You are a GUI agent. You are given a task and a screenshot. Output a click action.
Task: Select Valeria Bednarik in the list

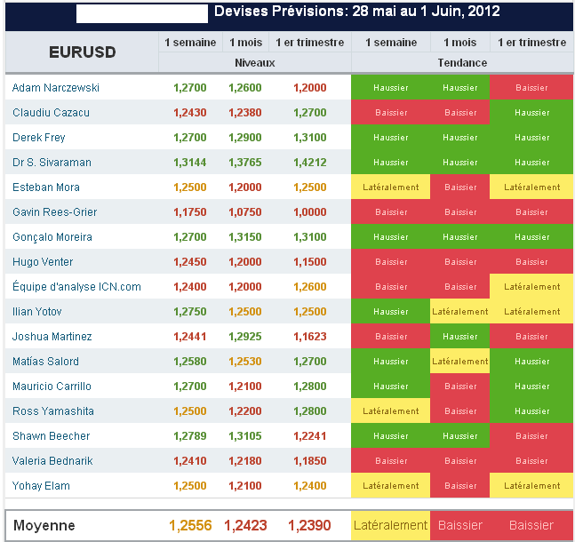click(x=52, y=461)
